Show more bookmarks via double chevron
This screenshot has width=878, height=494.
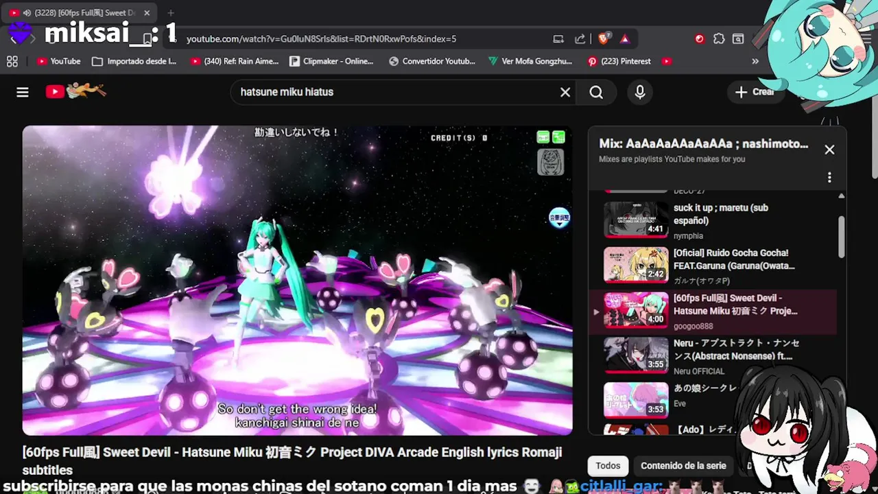click(x=755, y=61)
